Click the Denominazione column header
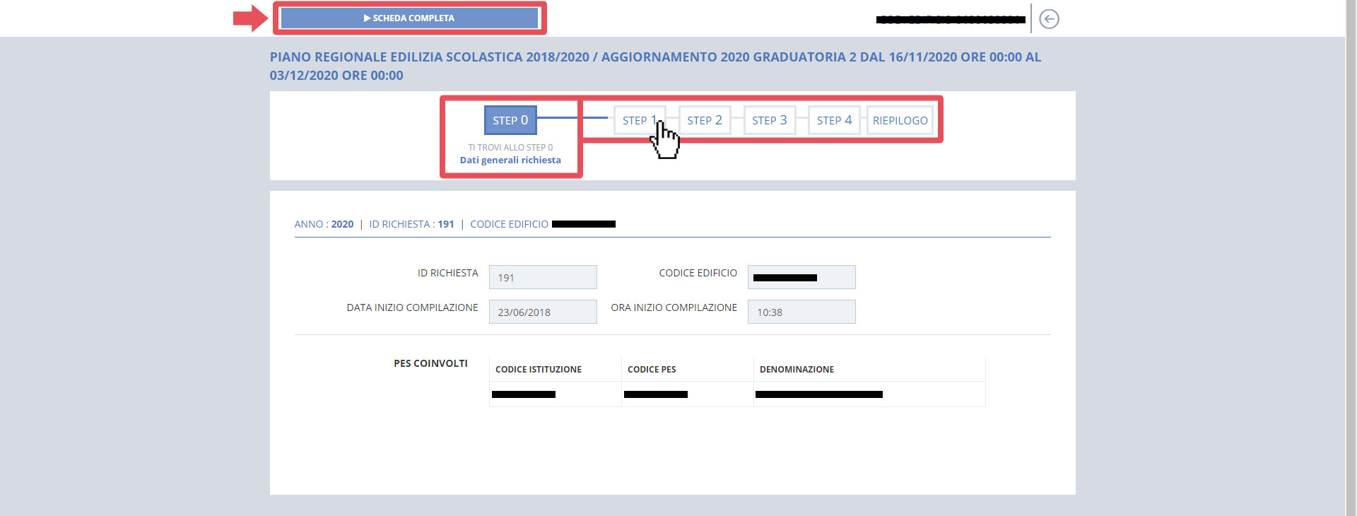Screen dimensions: 1357x516 (x=797, y=369)
